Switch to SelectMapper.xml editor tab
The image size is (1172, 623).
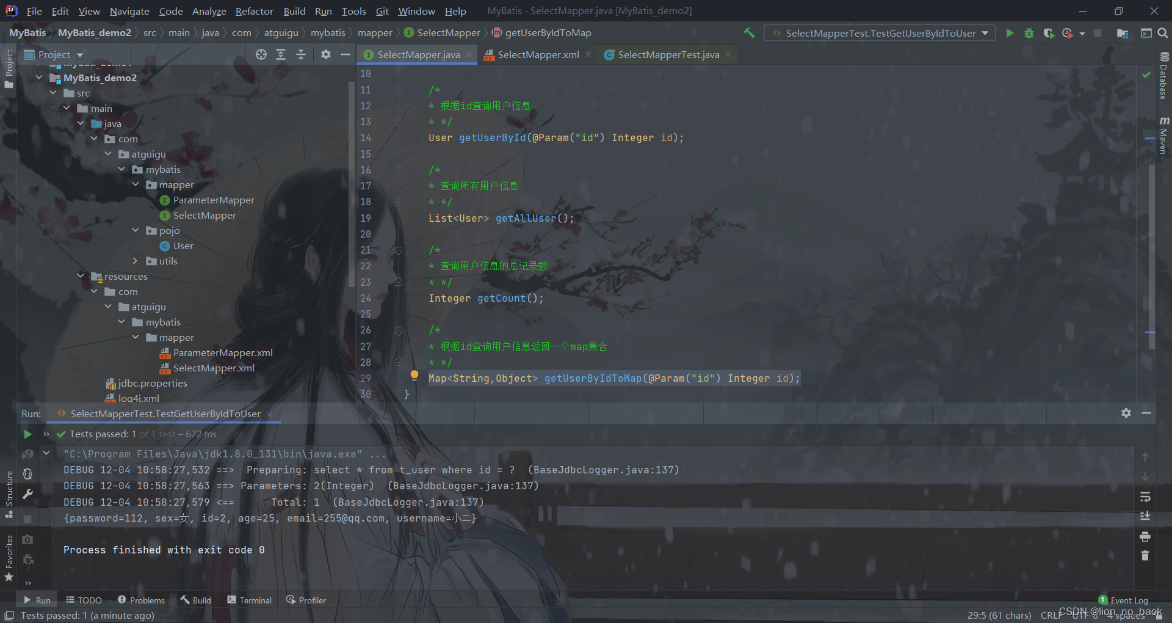(538, 54)
